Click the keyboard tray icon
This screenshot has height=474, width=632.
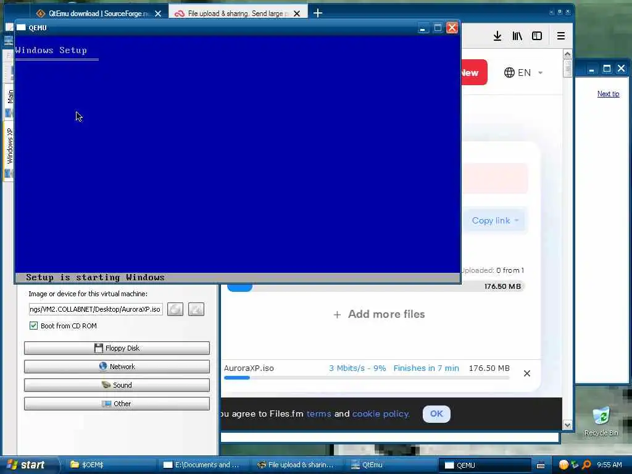point(541,465)
